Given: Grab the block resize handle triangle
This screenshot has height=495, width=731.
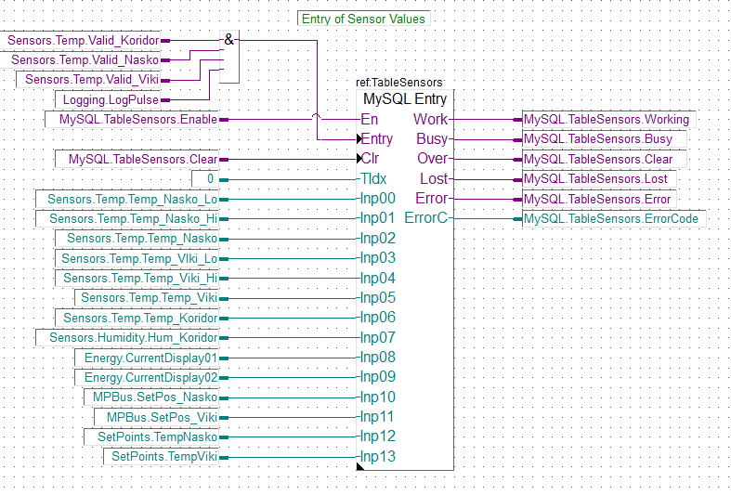Looking at the screenshot, I should click(x=359, y=467).
